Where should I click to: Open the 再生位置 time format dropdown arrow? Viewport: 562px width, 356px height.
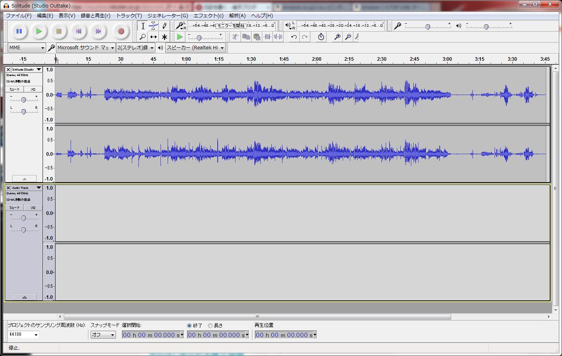315,335
